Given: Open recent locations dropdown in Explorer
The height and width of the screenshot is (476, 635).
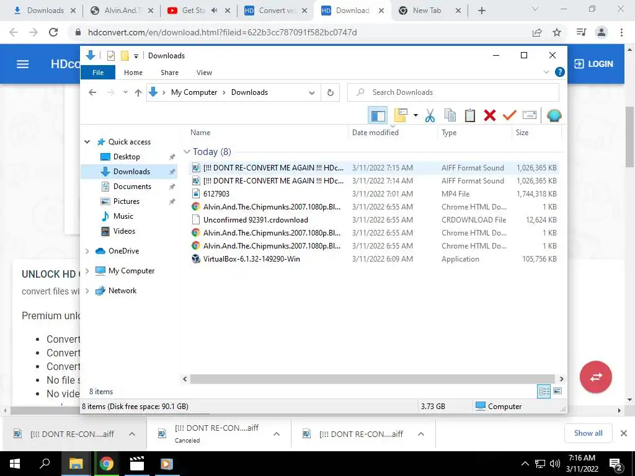Looking at the screenshot, I should coord(125,92).
